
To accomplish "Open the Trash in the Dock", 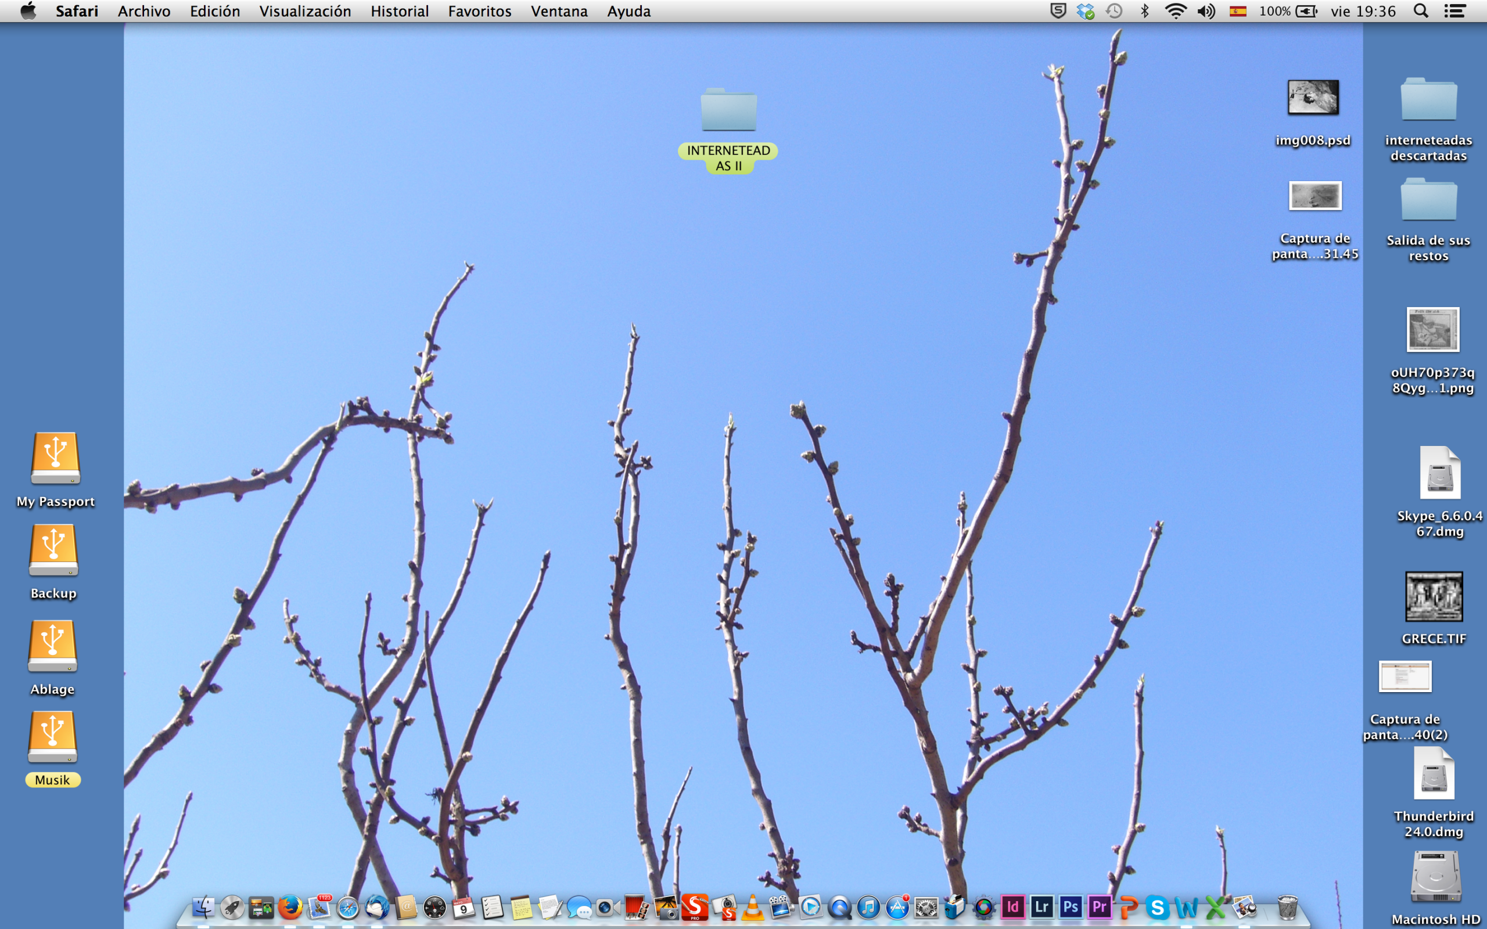I will pyautogui.click(x=1287, y=907).
